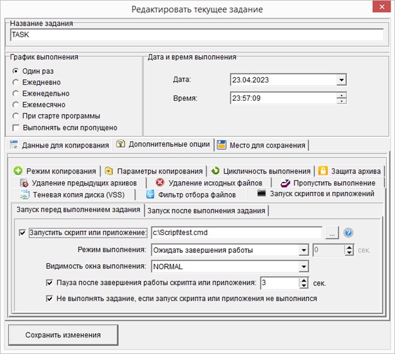Image resolution: width=395 pixels, height=354 pixels.
Task: Click the Сохранить изменения button
Action: tap(63, 335)
